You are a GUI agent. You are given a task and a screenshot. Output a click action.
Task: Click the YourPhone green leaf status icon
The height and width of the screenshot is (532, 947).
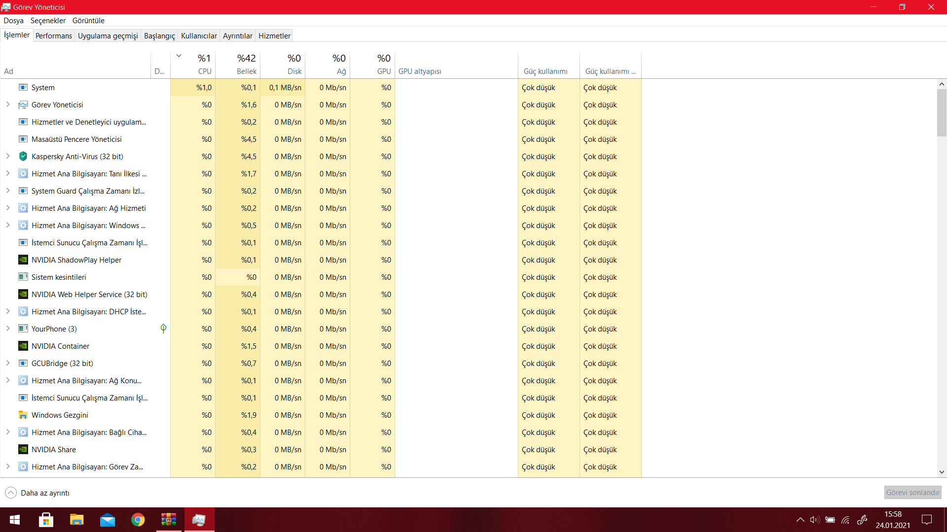coord(163,329)
